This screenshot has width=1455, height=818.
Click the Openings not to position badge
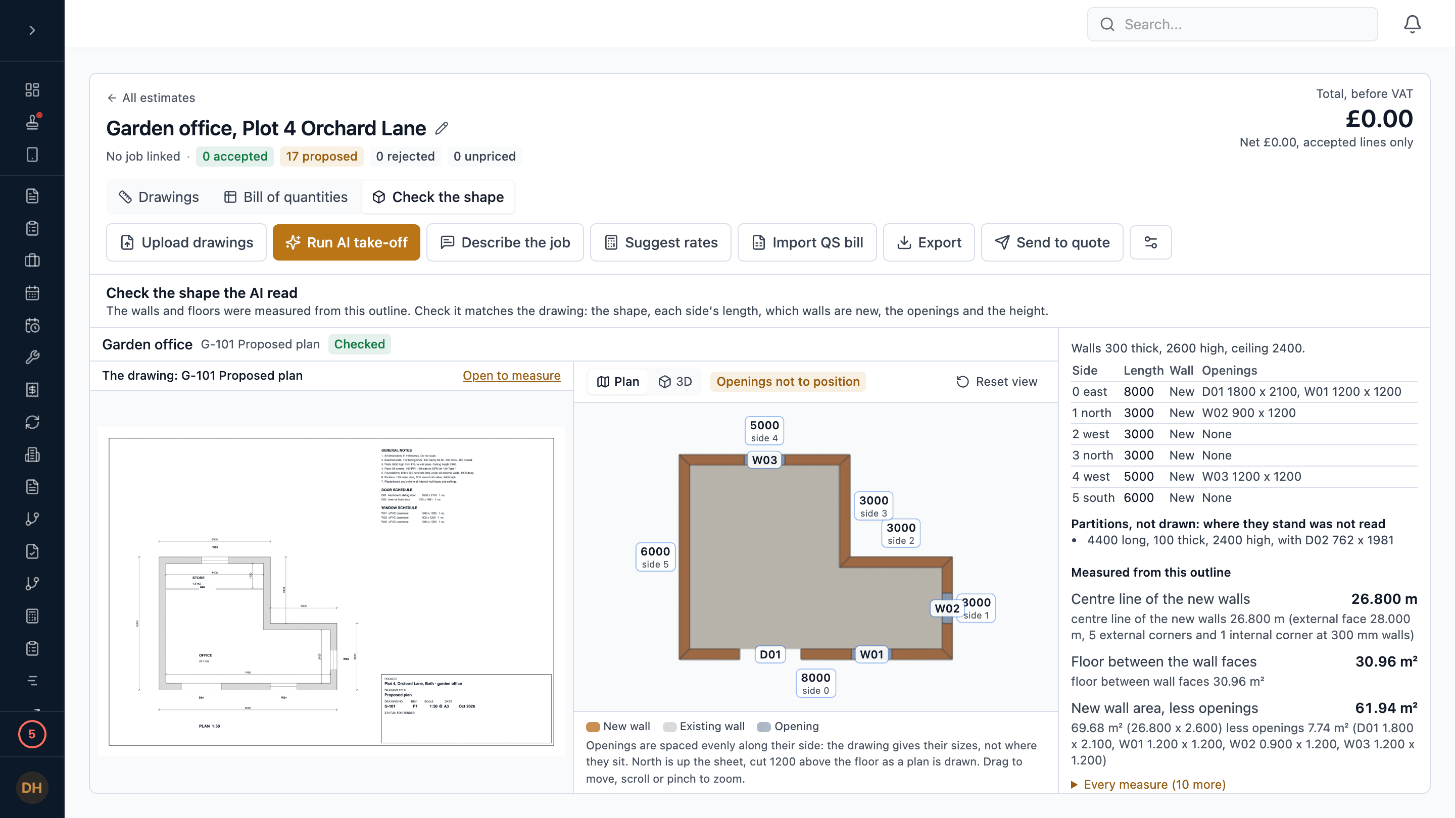[788, 382]
